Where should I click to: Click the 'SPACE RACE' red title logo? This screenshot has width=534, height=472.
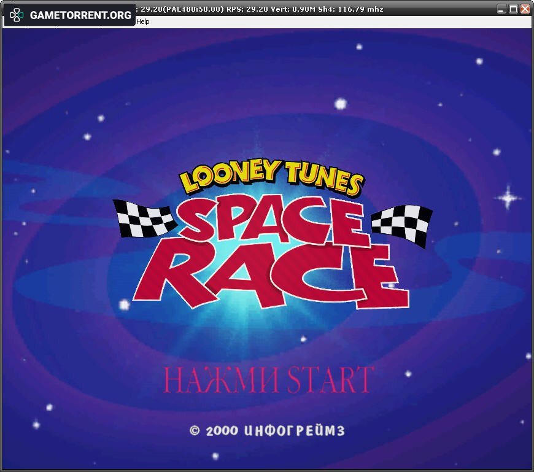point(271,253)
